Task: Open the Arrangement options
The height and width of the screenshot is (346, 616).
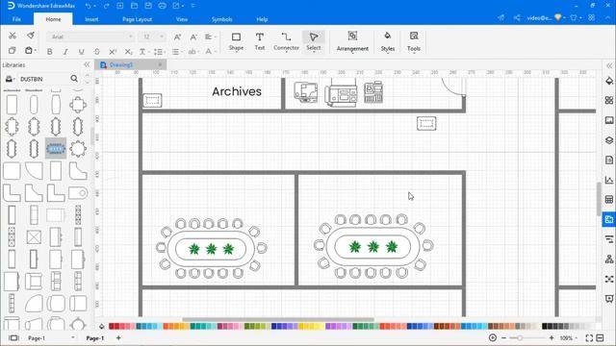Action: click(x=352, y=41)
